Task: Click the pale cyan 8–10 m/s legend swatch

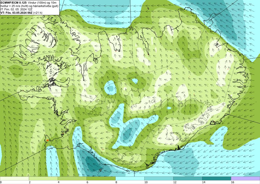Action: tap(130, 179)
